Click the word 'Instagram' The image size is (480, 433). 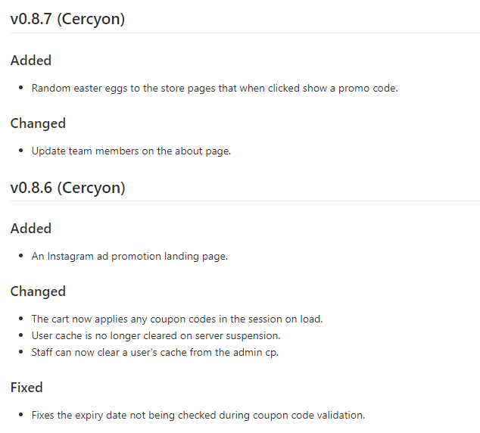coord(70,256)
